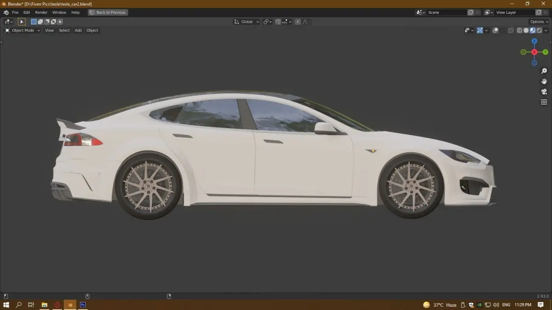Open Photoshop from taskbar

[83, 304]
